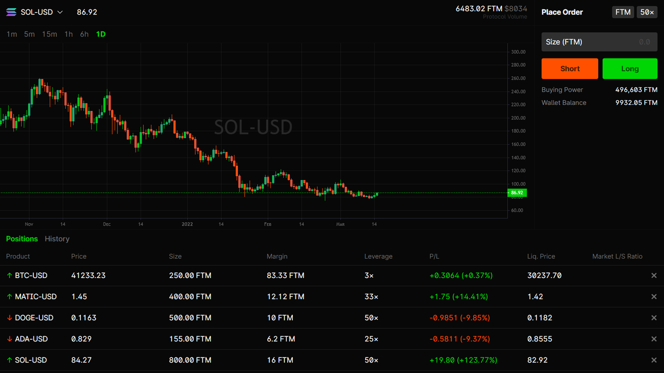This screenshot has height=373, width=664.
Task: Click the P/L column header
Action: coord(434,256)
